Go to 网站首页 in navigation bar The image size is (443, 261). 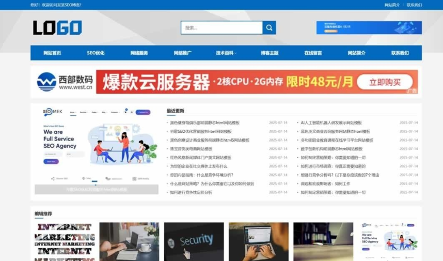52,53
